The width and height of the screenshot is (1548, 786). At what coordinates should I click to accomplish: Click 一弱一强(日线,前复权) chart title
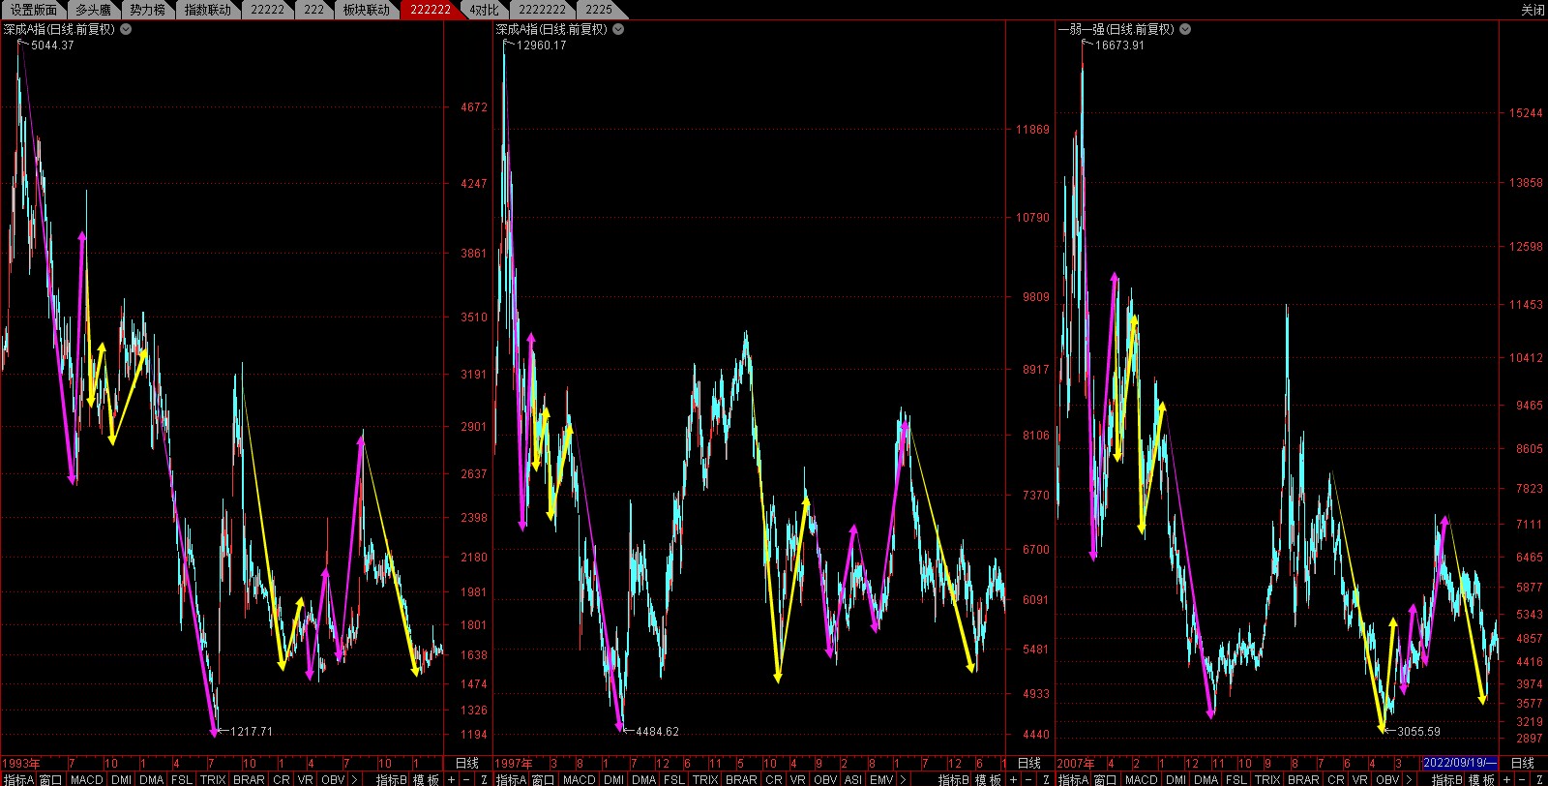point(1116,29)
